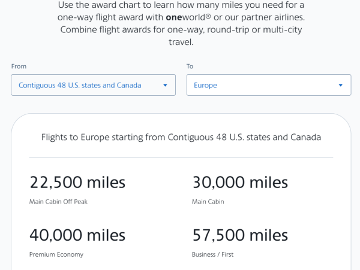Click the 40,000 miles value
Viewport: 360px width, 270px height.
click(77, 235)
